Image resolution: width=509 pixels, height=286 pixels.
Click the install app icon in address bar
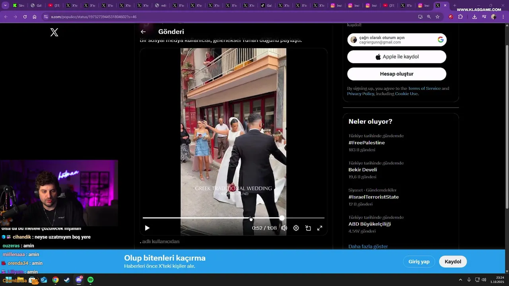point(420,17)
